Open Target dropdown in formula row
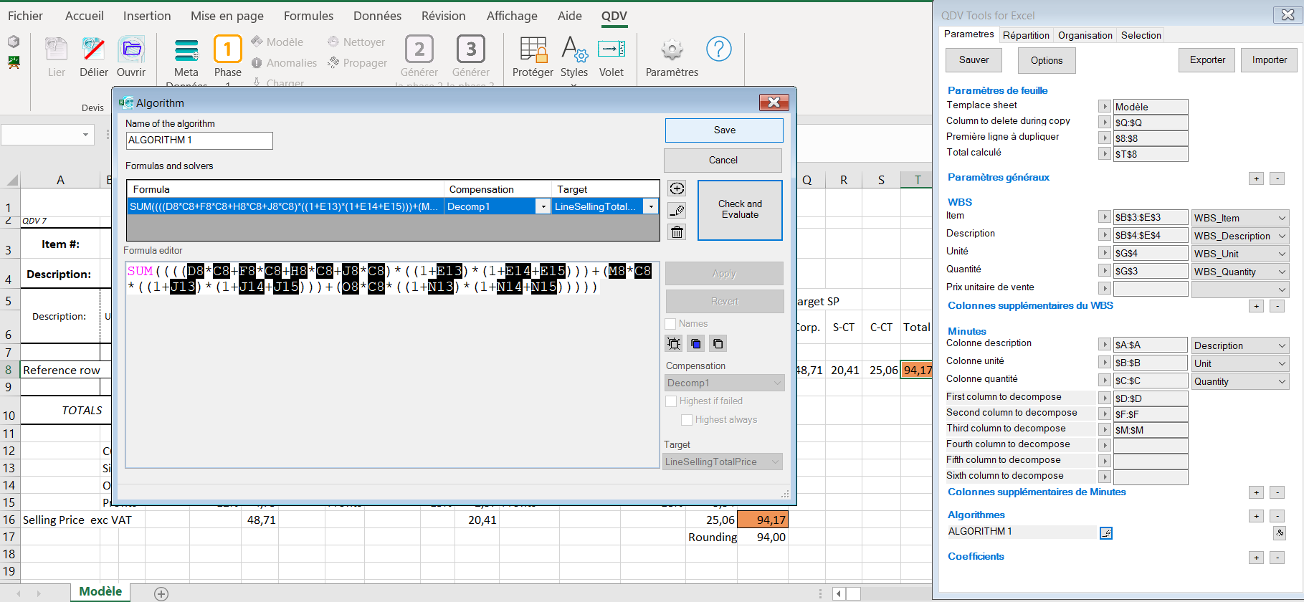This screenshot has height=602, width=1304. pos(651,206)
